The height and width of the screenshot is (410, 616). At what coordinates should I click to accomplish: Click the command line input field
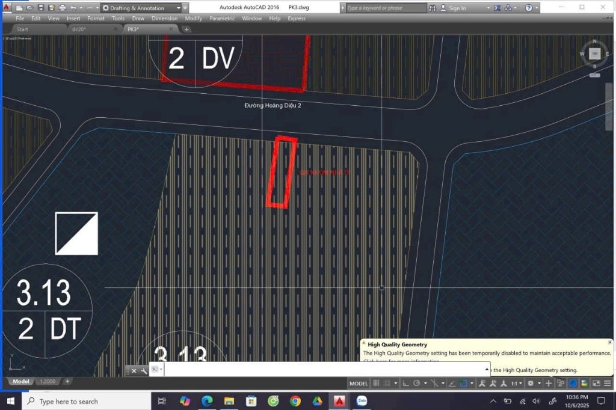[x=325, y=370]
